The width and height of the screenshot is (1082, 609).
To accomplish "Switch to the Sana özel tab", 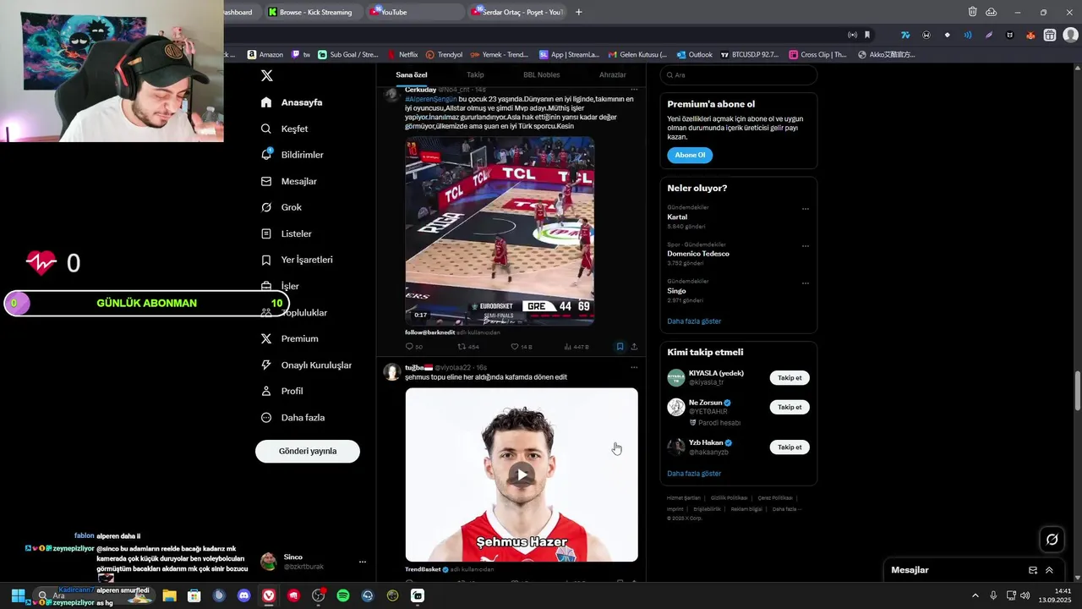I will tap(412, 74).
